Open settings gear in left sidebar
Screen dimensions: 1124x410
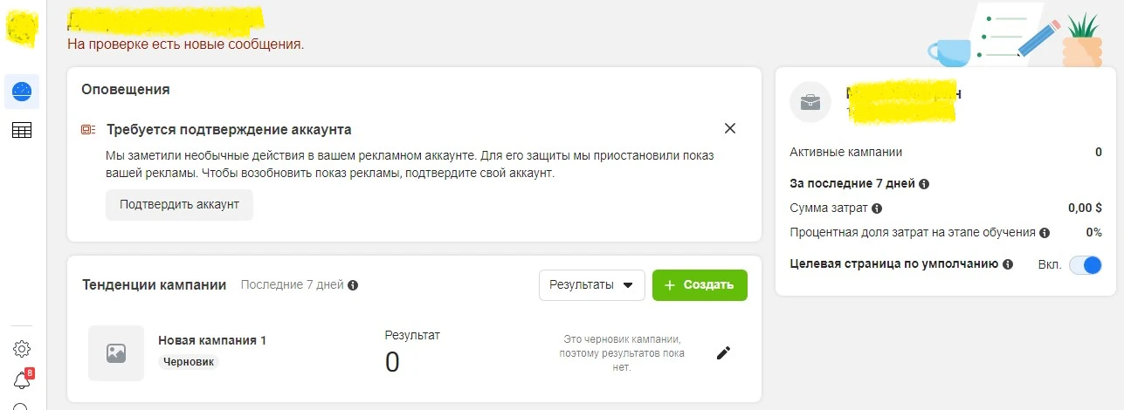pyautogui.click(x=22, y=349)
